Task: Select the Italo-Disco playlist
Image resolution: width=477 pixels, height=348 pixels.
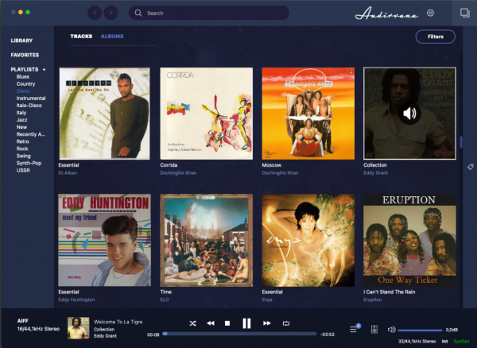Action: pyautogui.click(x=31, y=105)
